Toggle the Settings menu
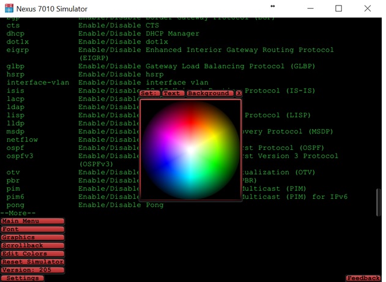 (x=23, y=278)
